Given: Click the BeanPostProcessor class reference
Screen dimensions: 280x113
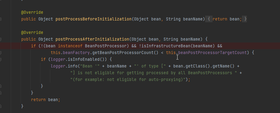Looking at the screenshot, I should [106, 46].
